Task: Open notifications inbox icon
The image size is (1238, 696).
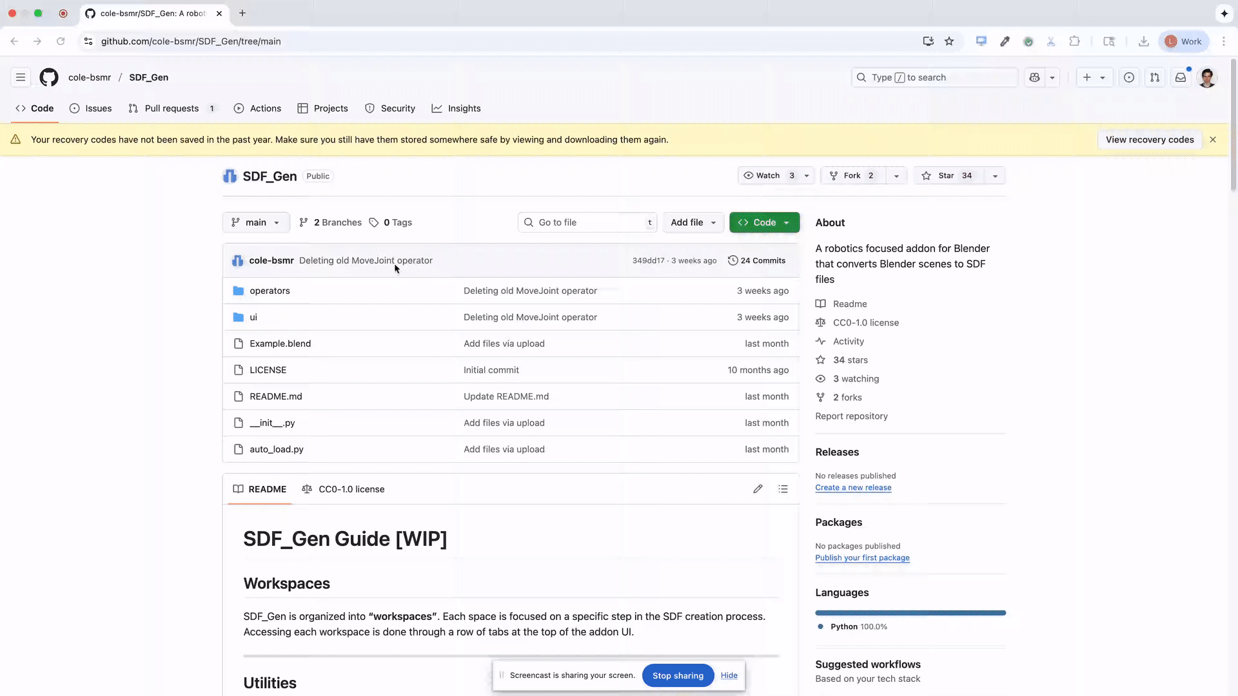Action: (1180, 77)
